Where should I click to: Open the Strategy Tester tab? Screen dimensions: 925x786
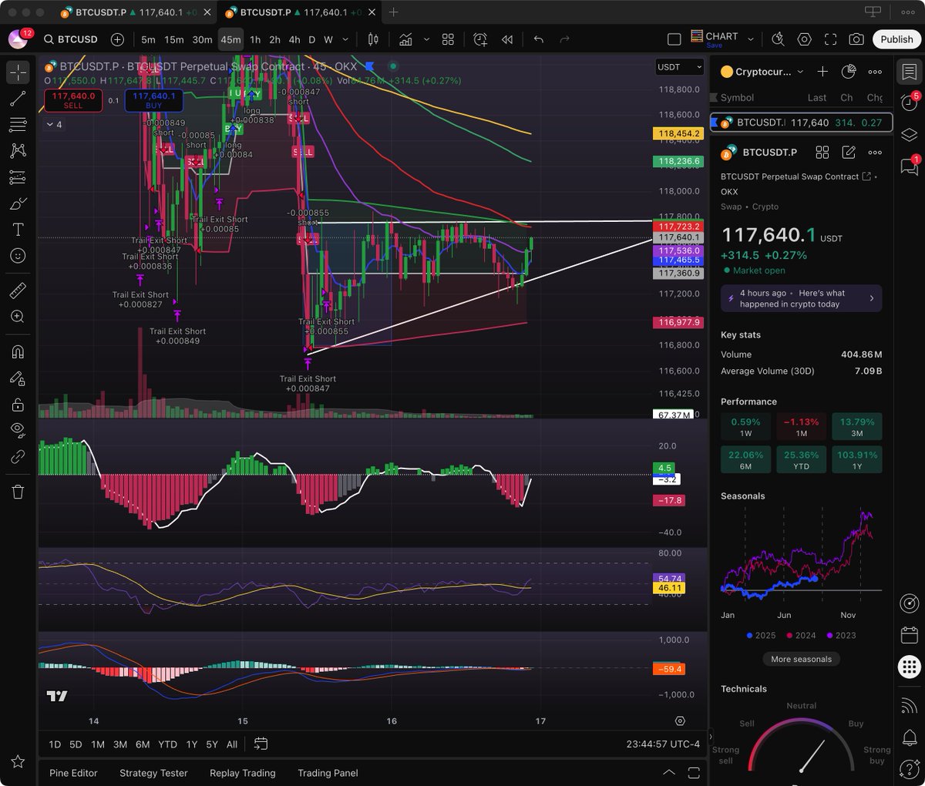(x=153, y=773)
